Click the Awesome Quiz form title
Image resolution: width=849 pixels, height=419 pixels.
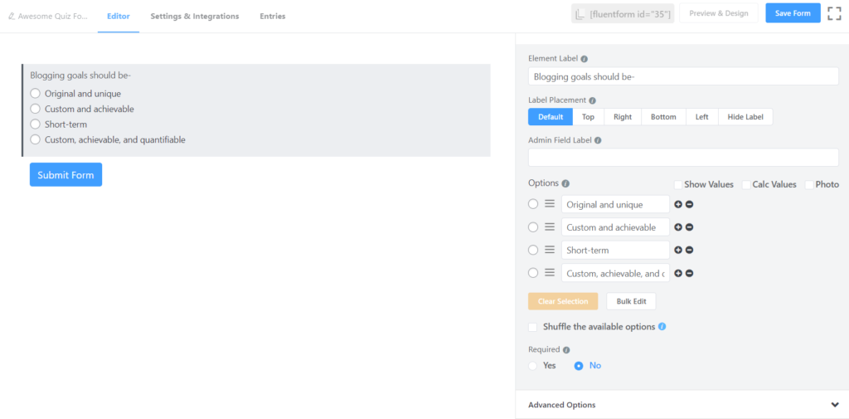click(52, 17)
